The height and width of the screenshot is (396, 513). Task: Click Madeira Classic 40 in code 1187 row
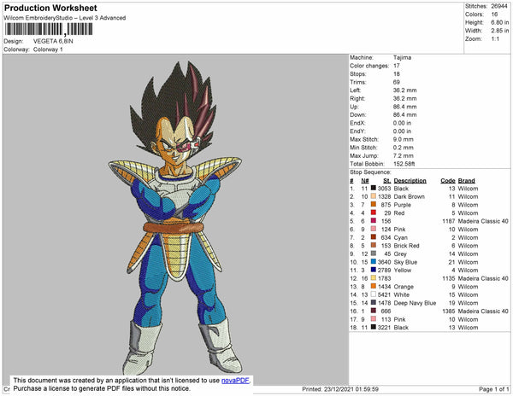tap(483, 221)
